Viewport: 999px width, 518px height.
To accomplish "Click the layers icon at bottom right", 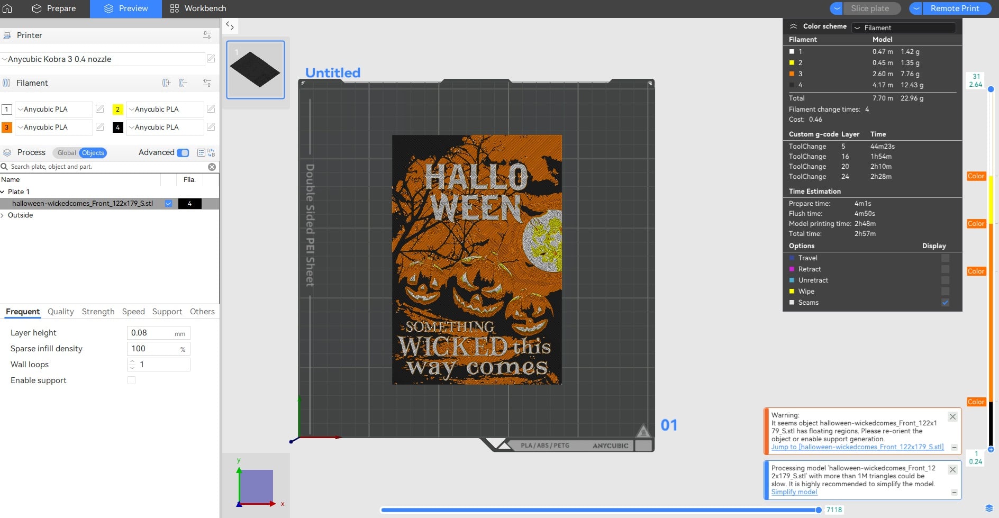I will [989, 508].
